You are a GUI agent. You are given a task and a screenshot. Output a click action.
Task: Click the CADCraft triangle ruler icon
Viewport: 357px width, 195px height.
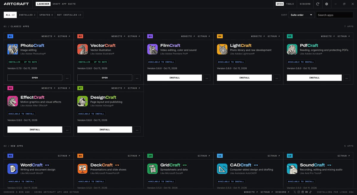(222, 169)
